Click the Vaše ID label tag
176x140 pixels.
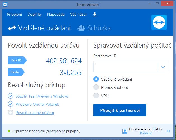click(17, 60)
